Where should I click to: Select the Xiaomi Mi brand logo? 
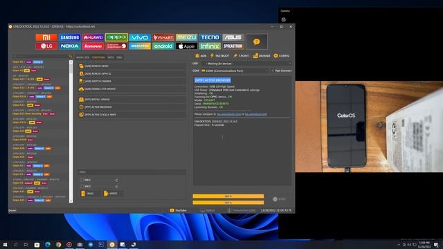pos(46,37)
